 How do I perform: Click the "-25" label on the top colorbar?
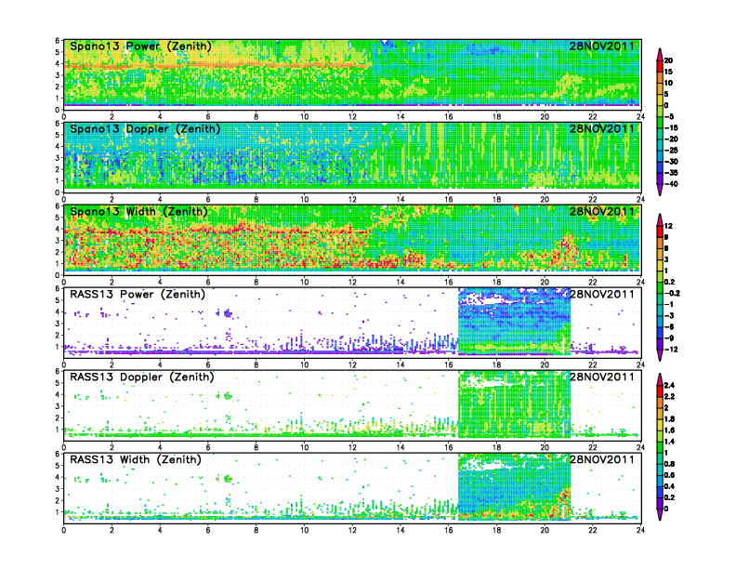point(671,151)
